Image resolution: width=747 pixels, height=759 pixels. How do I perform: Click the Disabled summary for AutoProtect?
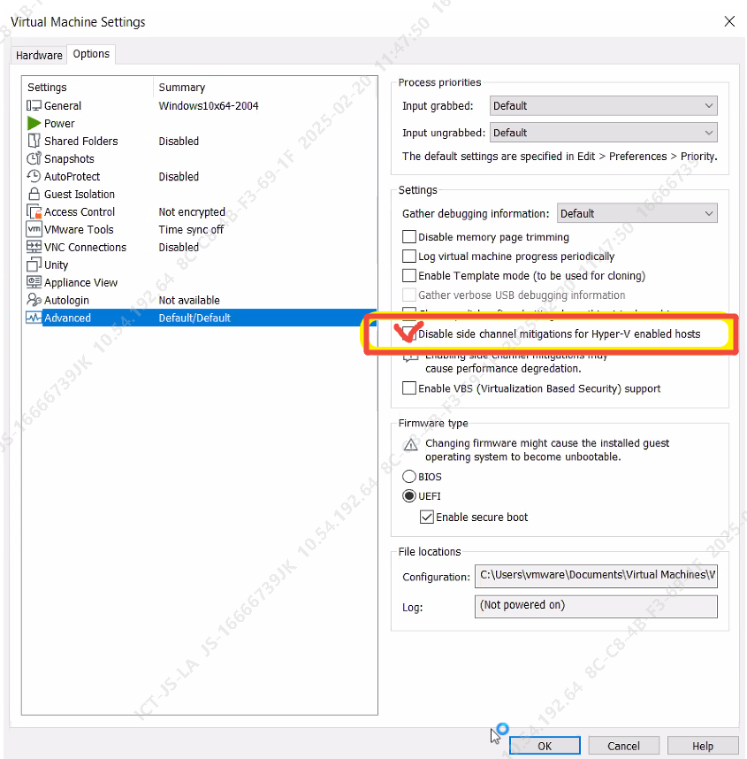(x=179, y=176)
